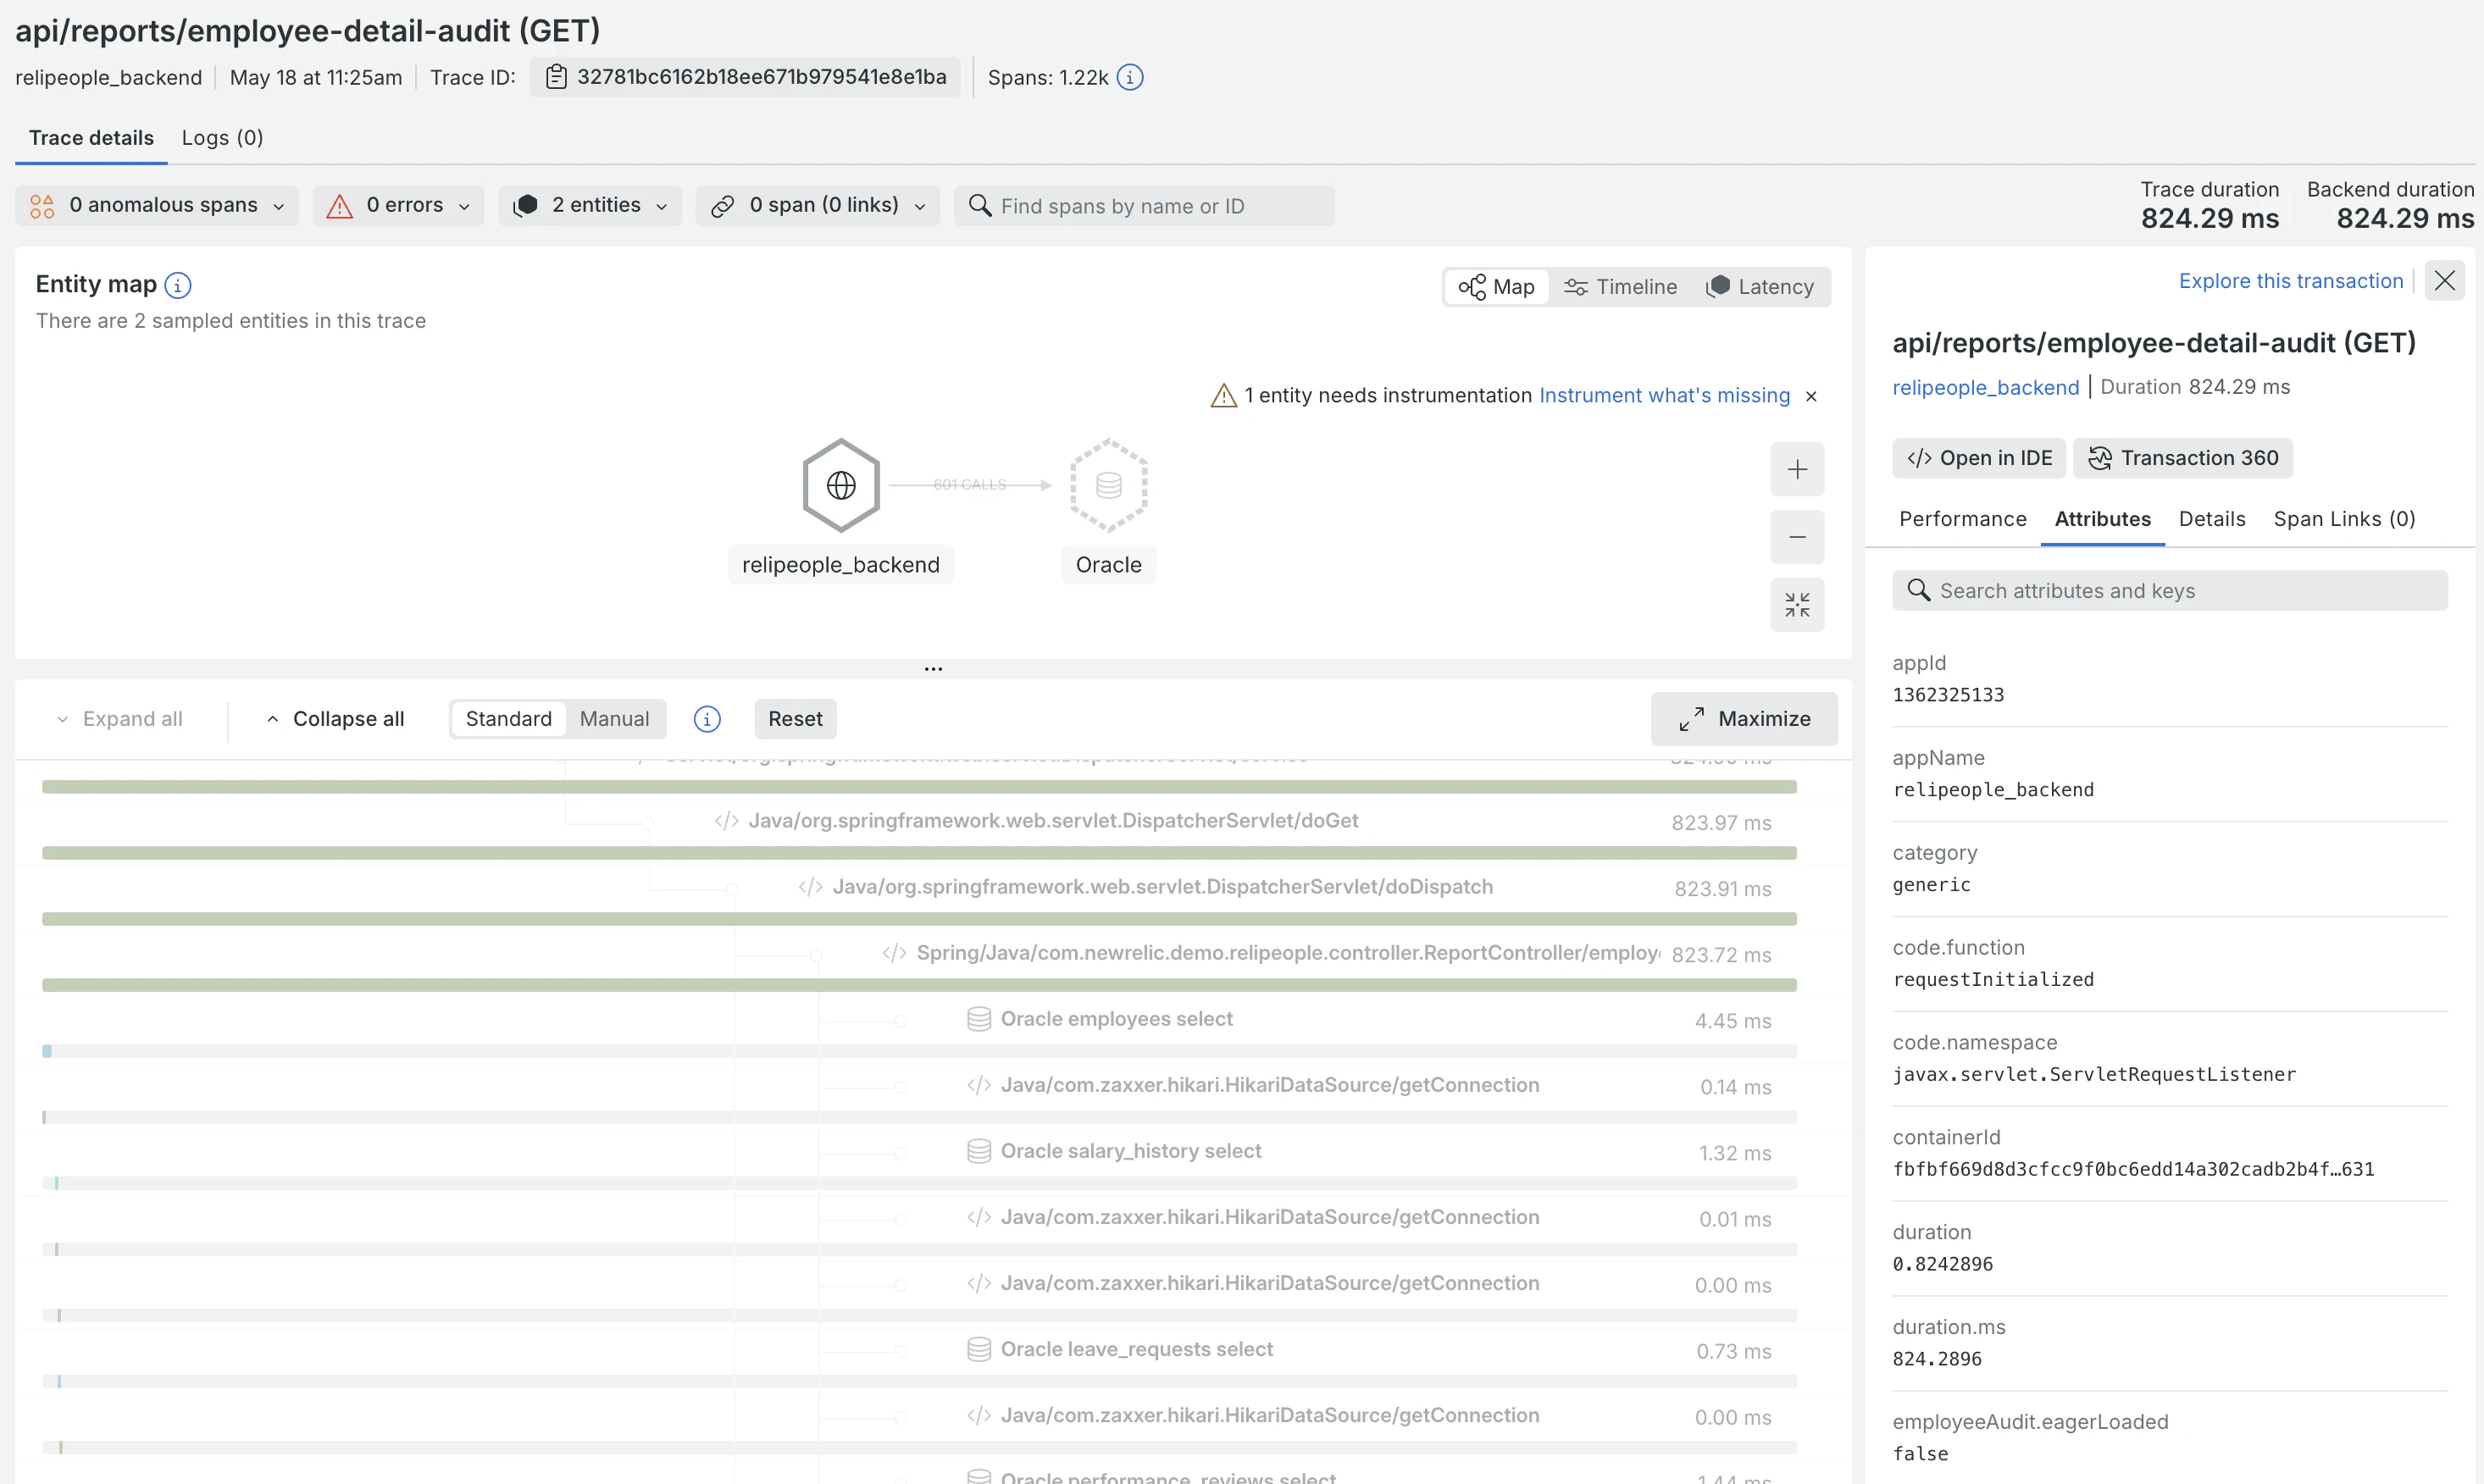
Task: Switch to the Trace details tab
Action: point(91,138)
